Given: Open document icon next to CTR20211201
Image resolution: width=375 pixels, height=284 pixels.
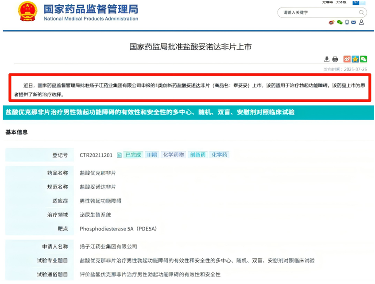Looking at the screenshot, I should tap(119, 155).
